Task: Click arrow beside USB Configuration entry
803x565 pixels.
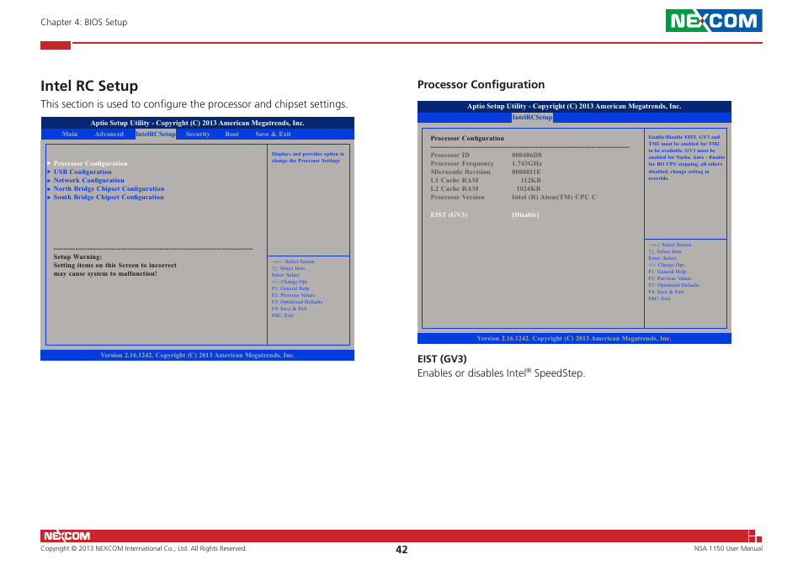Action: coord(49,172)
